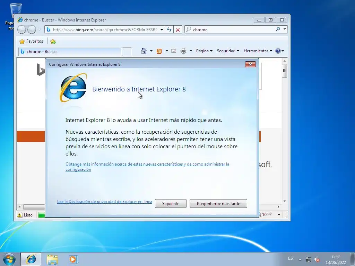
Task: Click the muted volume tray icon
Action: [317, 260]
